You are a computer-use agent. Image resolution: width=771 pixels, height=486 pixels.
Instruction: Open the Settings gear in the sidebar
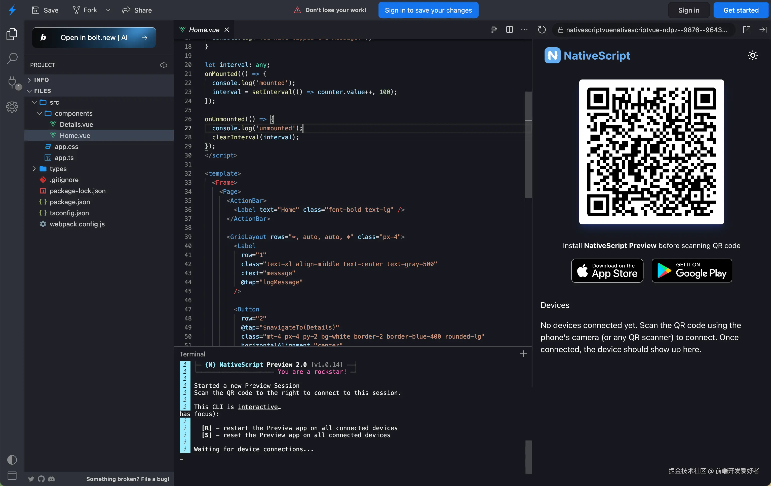(12, 107)
